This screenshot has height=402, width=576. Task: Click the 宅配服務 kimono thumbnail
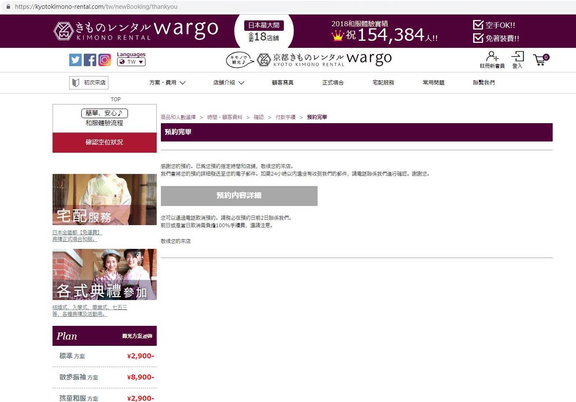(x=105, y=199)
